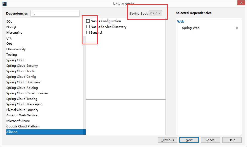247x147 pixels.
Task: Click the IntelliJ IDEA logo icon
Action: [4, 4]
